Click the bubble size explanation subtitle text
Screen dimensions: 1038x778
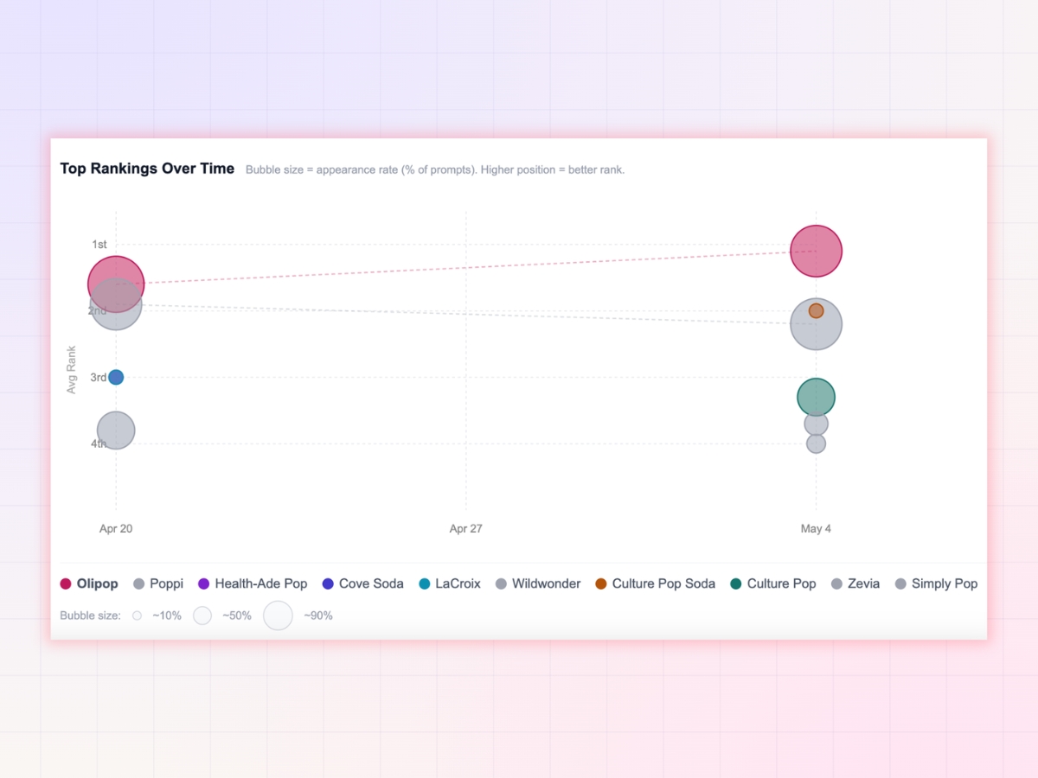(435, 169)
